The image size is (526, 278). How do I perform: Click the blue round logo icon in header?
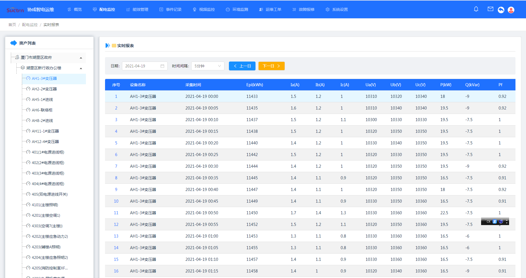click(x=501, y=10)
